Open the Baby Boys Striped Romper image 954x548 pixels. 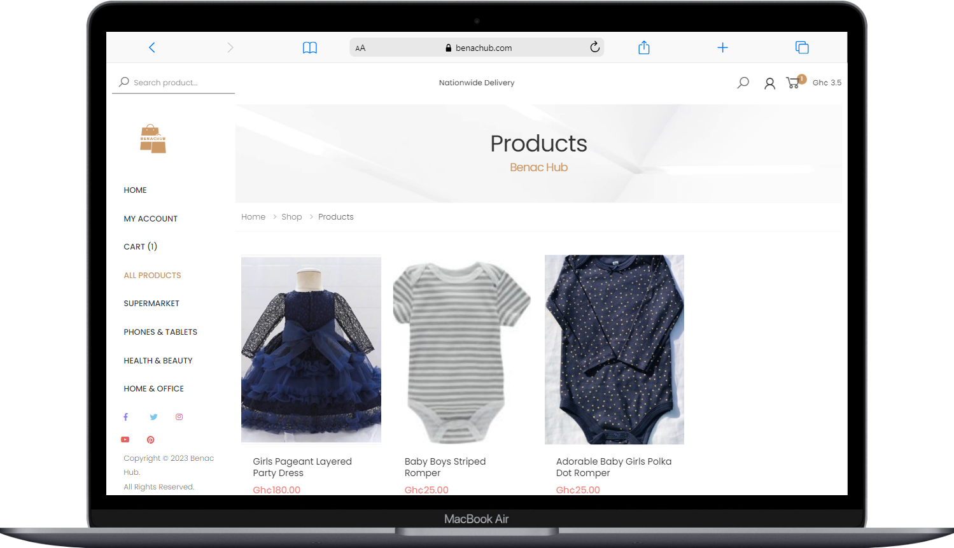[x=462, y=350]
